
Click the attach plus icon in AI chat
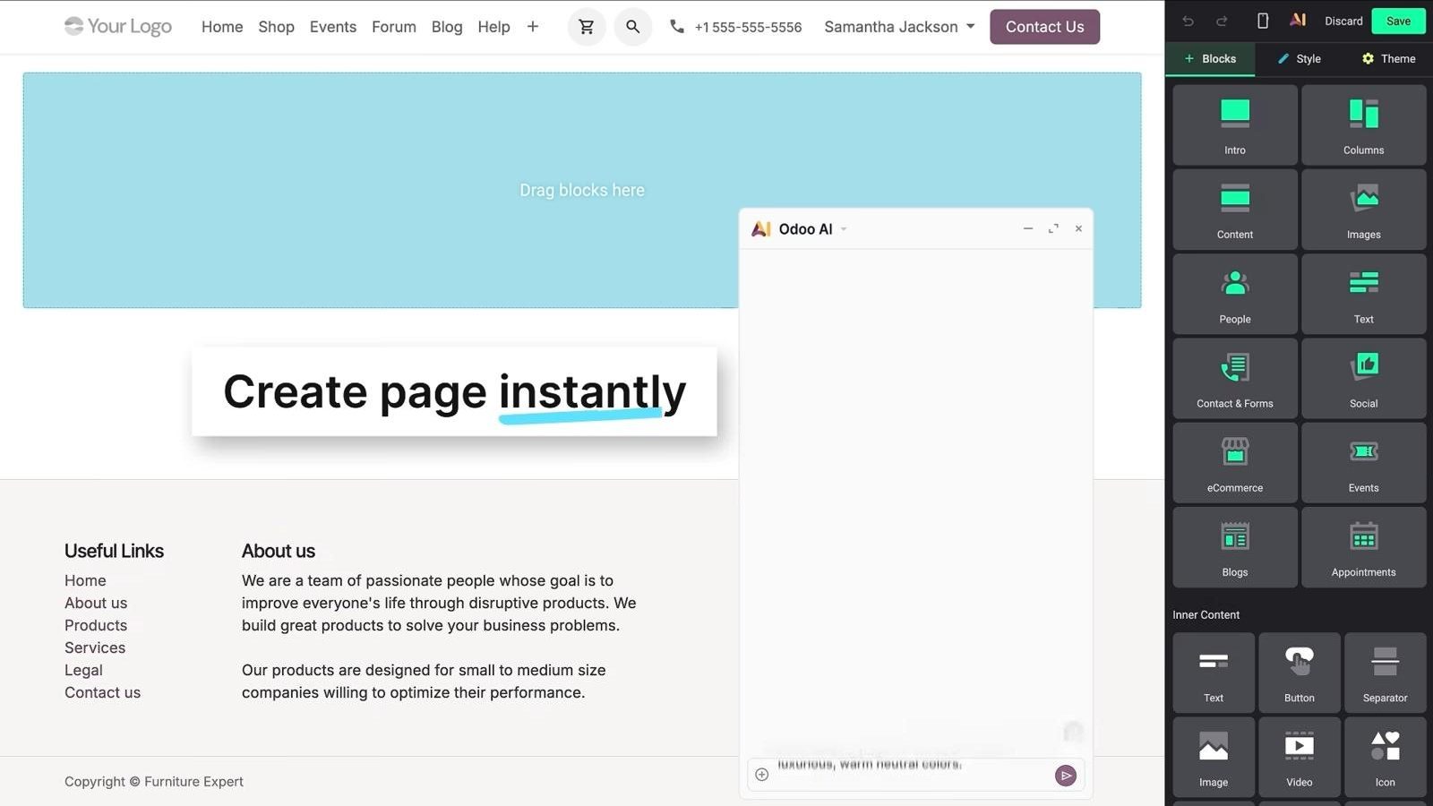pyautogui.click(x=761, y=775)
